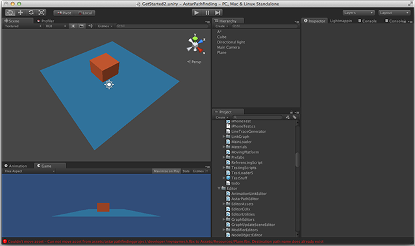This screenshot has height=246, width=415.
Task: Select the Rotate tool
Action: 31,13
